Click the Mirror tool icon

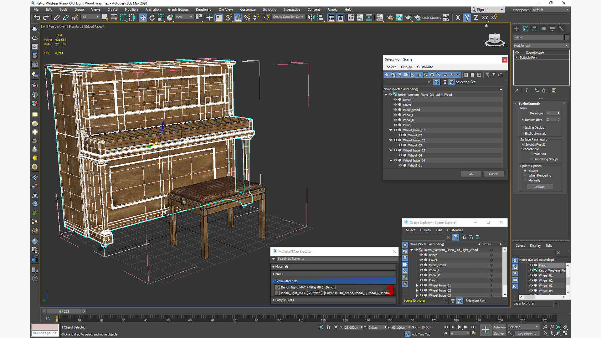click(311, 18)
